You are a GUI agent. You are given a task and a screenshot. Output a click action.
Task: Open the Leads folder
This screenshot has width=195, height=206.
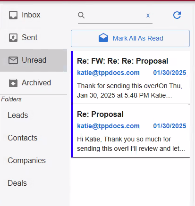[18, 115]
